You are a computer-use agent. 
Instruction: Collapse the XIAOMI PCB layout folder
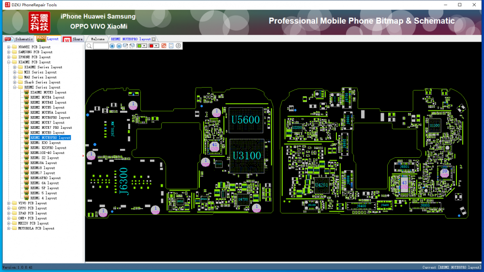tap(9, 62)
